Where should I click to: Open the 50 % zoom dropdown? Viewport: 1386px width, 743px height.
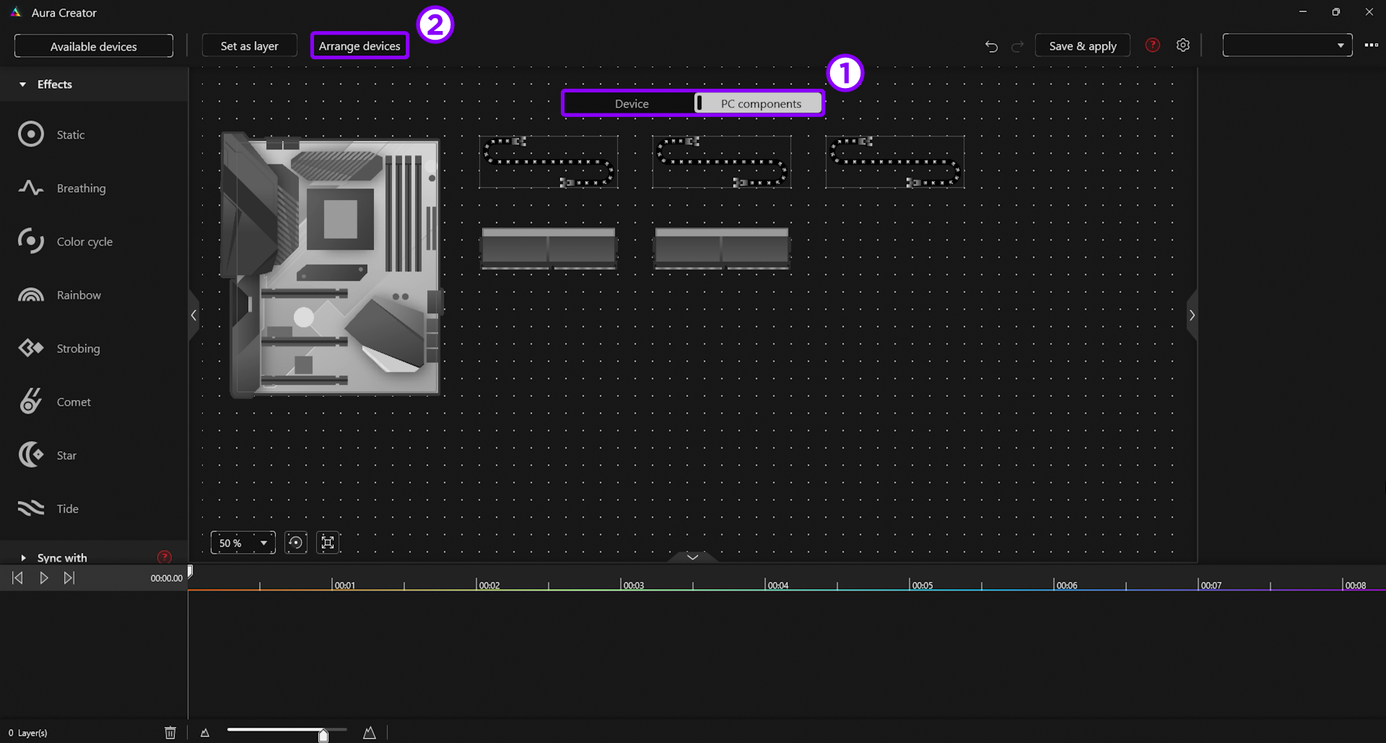[x=243, y=543]
